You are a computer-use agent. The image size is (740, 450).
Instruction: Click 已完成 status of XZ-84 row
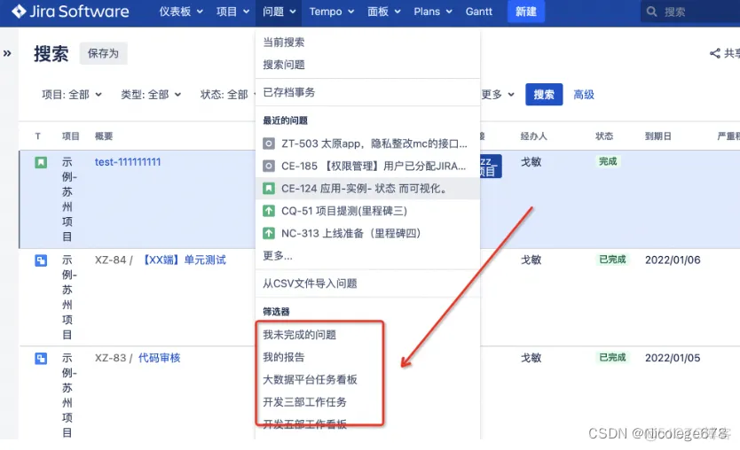pyautogui.click(x=612, y=260)
